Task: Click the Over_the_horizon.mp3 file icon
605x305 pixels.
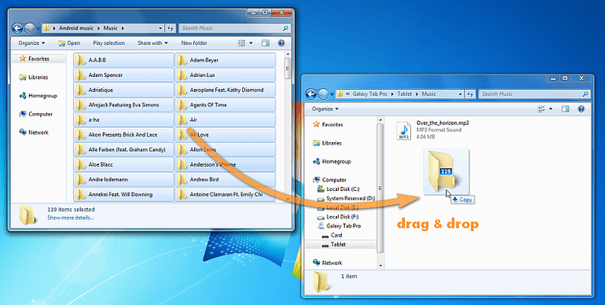Action: pyautogui.click(x=404, y=130)
